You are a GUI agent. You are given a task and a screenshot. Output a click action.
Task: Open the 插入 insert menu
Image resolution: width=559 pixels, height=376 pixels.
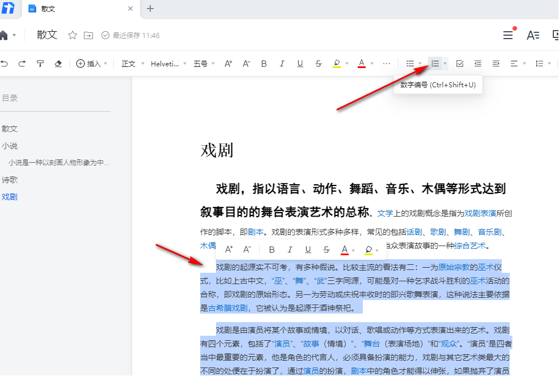coord(91,64)
